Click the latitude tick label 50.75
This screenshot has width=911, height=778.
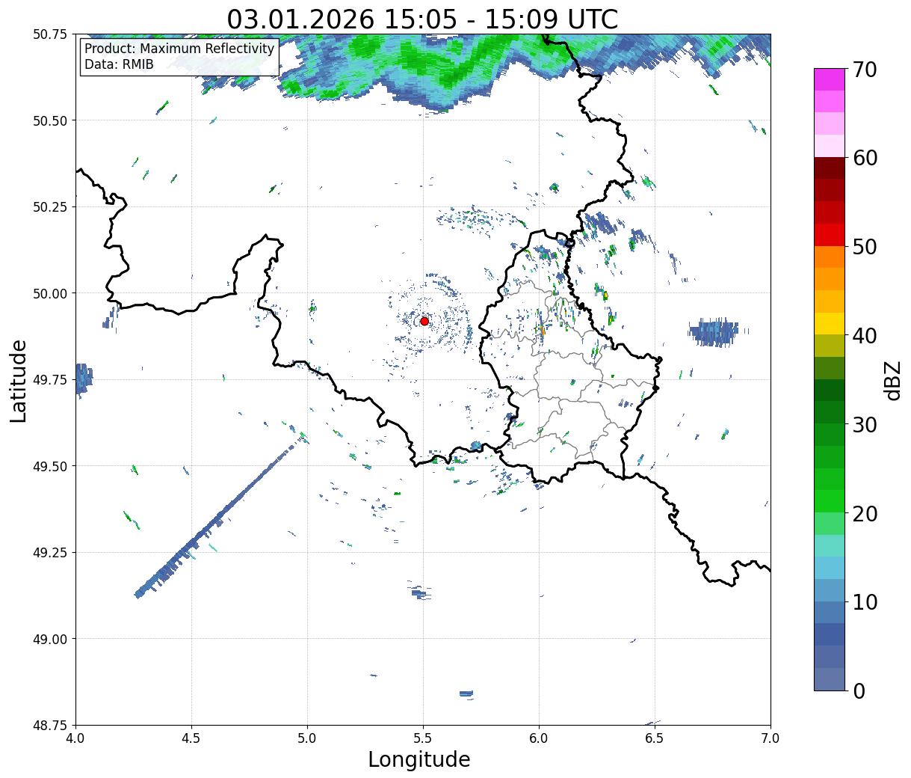pyautogui.click(x=50, y=34)
